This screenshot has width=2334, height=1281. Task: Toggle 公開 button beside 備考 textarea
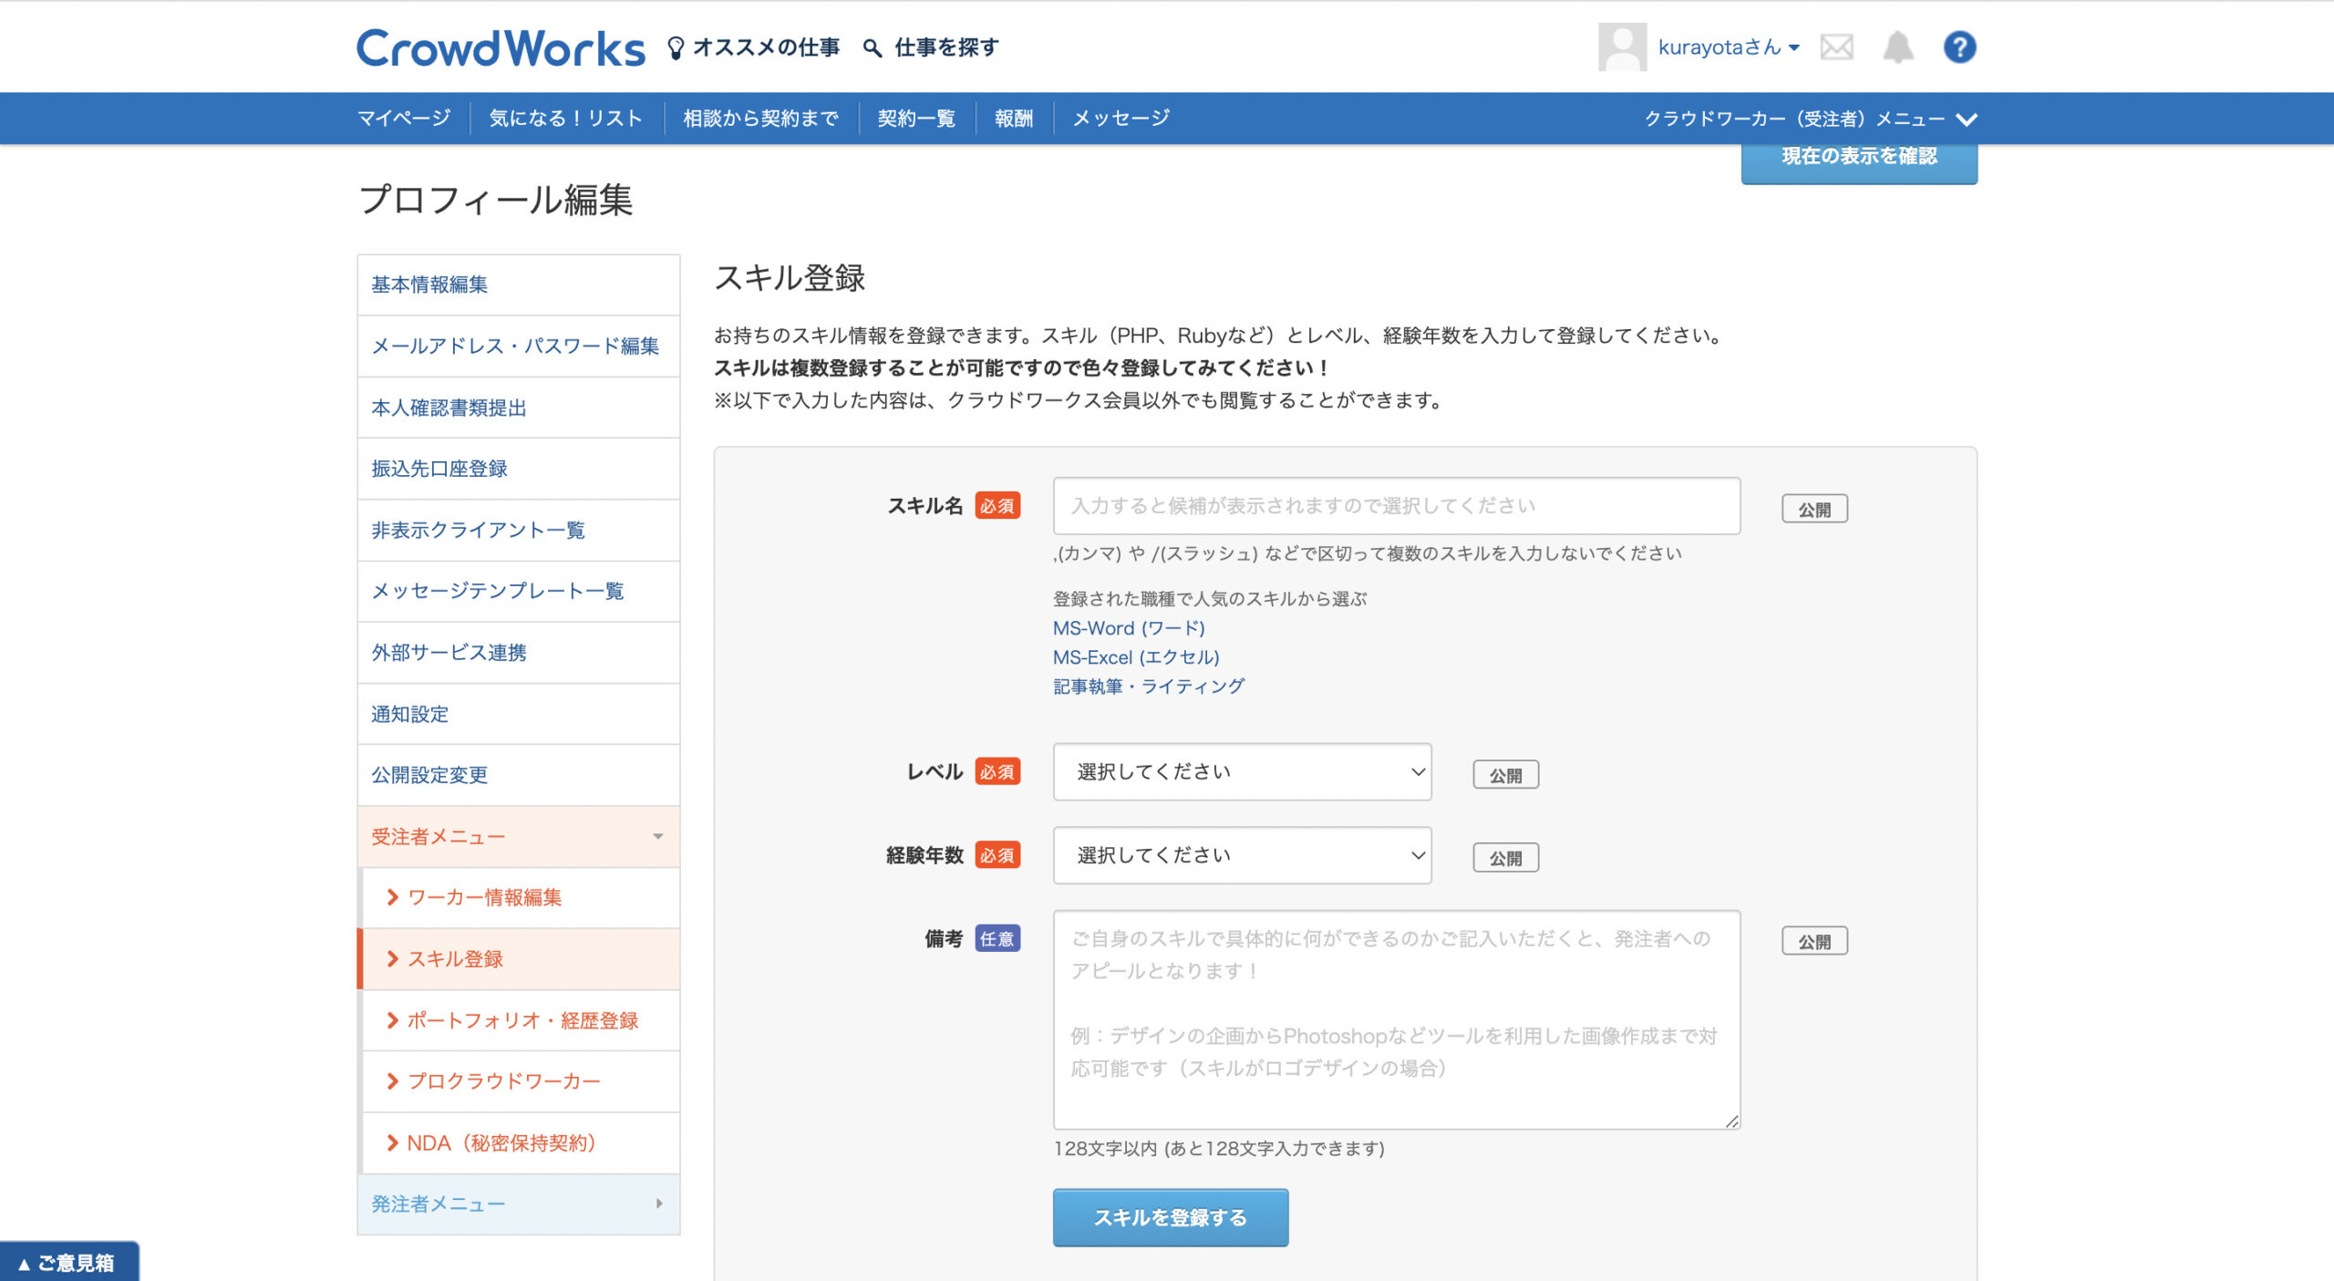(x=1814, y=941)
